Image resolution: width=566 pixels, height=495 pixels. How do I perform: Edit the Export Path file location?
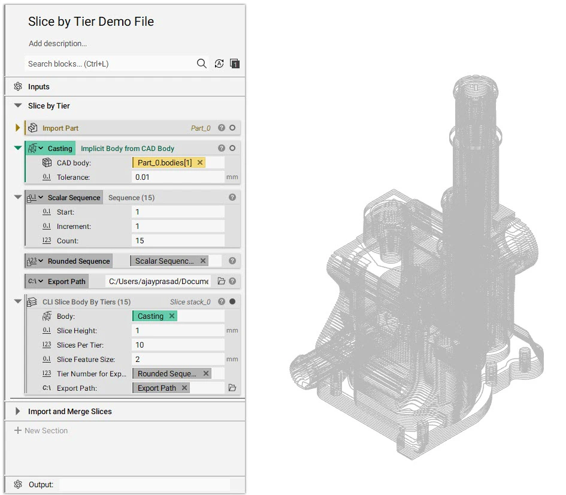pos(159,281)
